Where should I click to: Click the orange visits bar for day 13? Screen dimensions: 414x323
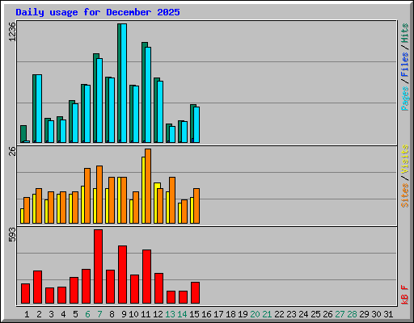(172, 200)
